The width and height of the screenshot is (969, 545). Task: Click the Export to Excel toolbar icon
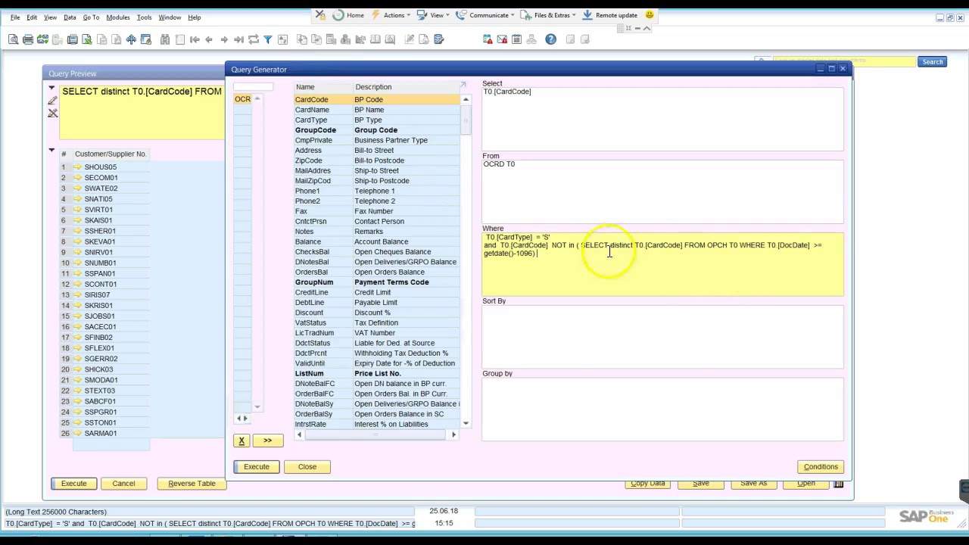pos(86,39)
